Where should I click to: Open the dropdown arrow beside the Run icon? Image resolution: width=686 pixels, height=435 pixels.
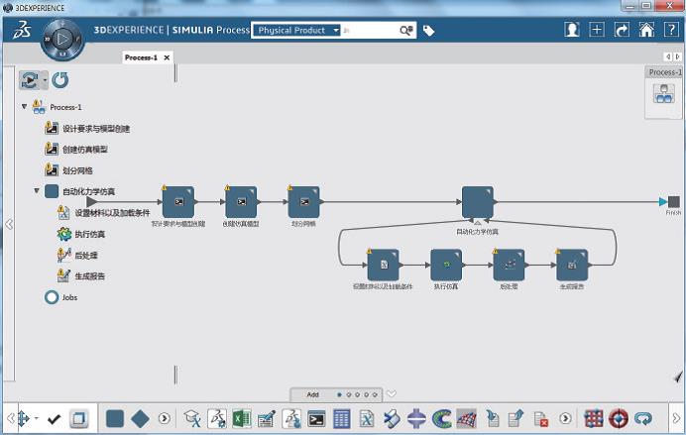pyautogui.click(x=45, y=80)
